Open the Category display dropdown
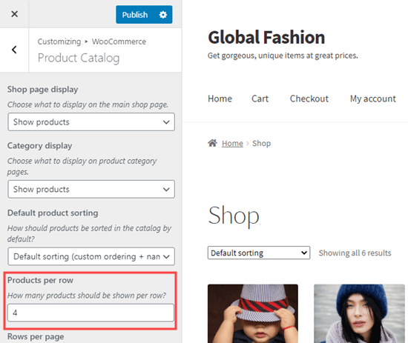This screenshot has height=343, width=408. click(91, 189)
